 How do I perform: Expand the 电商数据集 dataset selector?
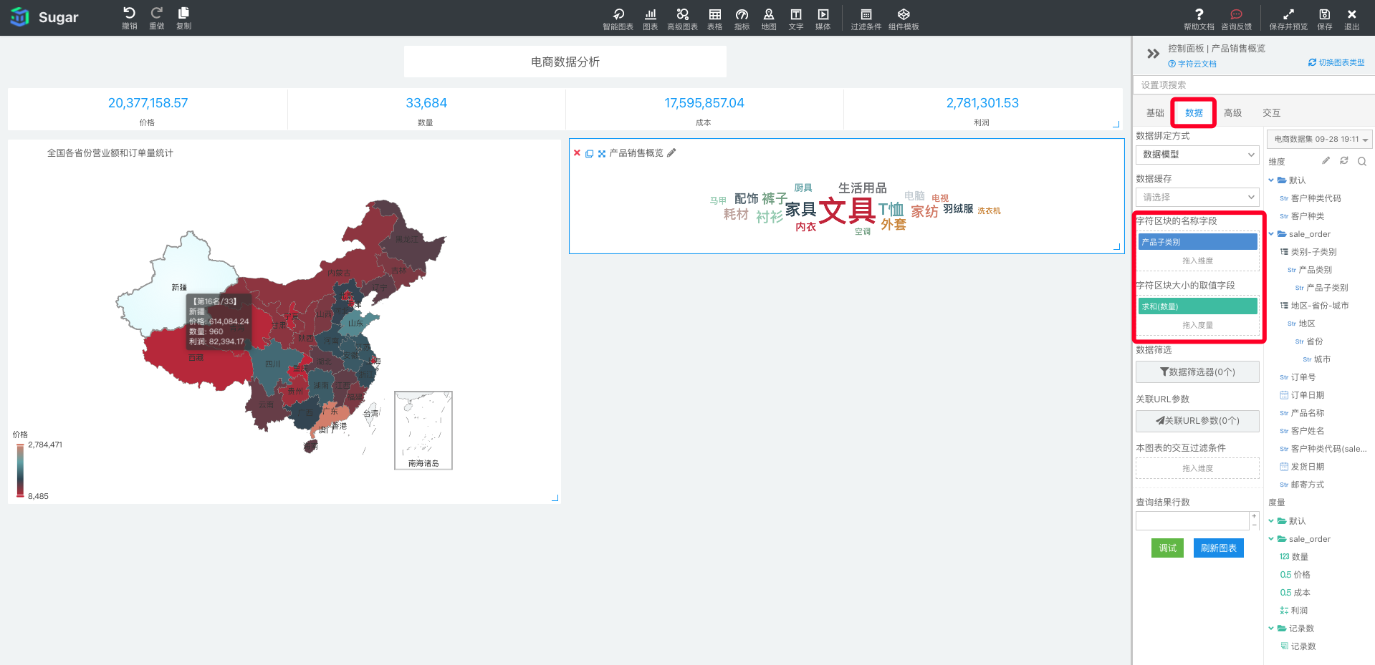[1320, 140]
